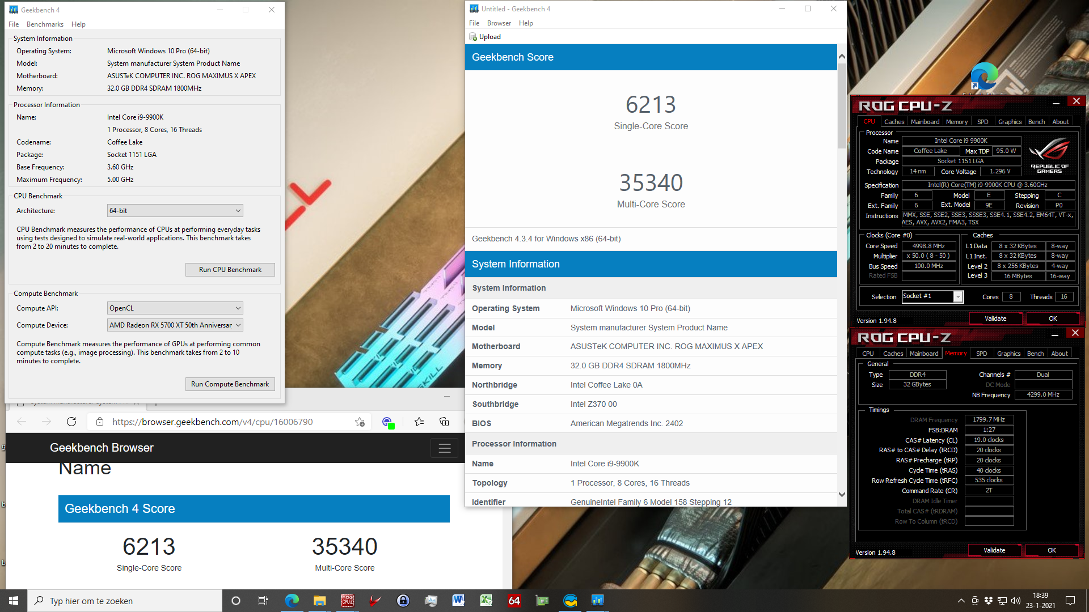Open the network icon in the system tray

pos(1002,601)
